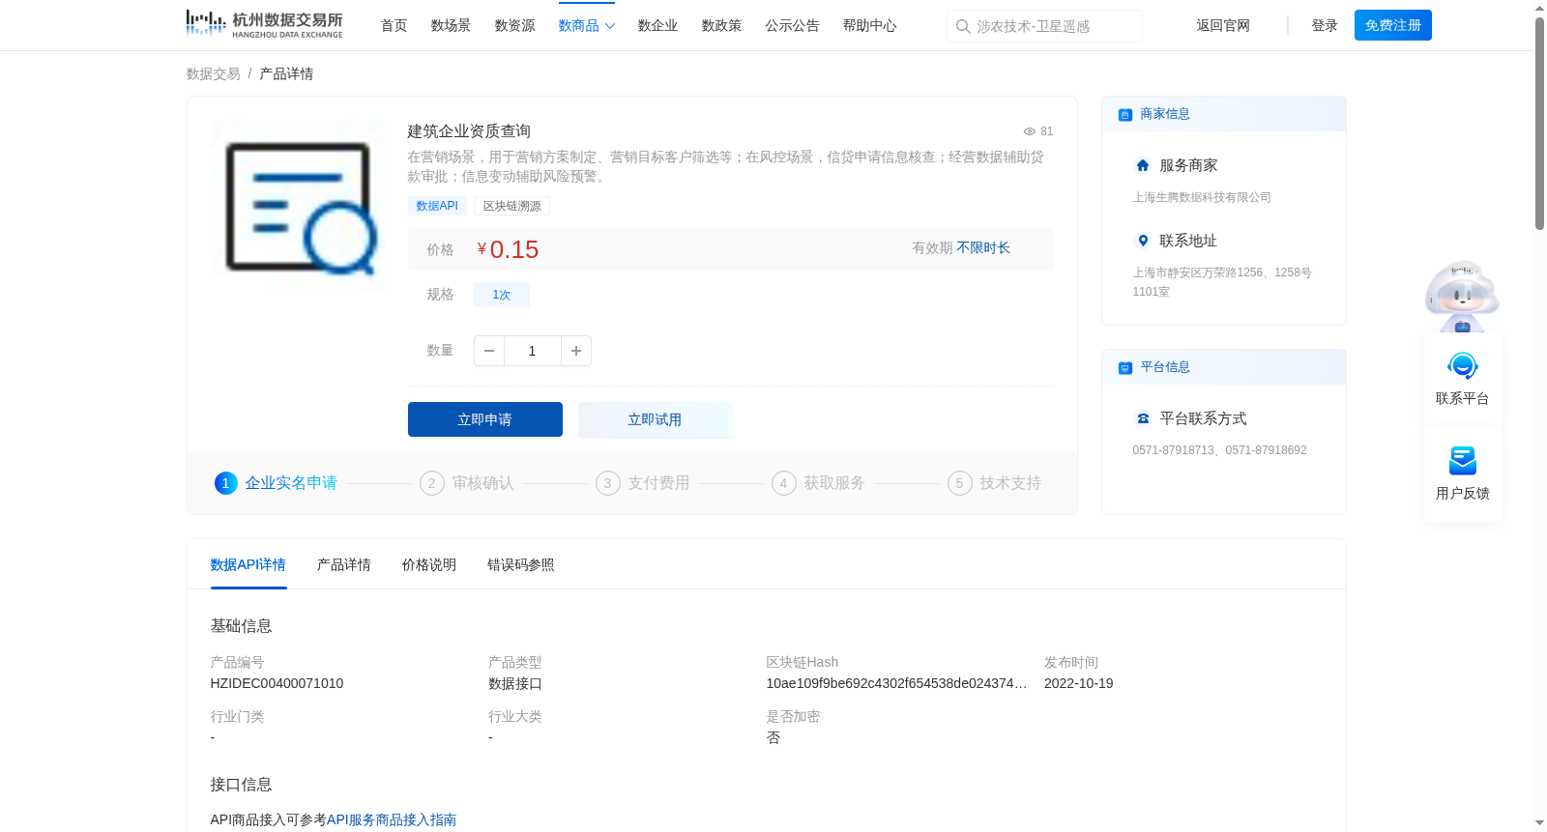Click the 平台联系方式 telephone icon
The image size is (1547, 832).
1143,418
